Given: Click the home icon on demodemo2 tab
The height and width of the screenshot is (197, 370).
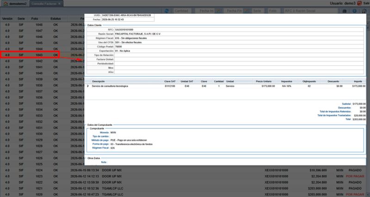Looking at the screenshot, I should pyautogui.click(x=6, y=4).
